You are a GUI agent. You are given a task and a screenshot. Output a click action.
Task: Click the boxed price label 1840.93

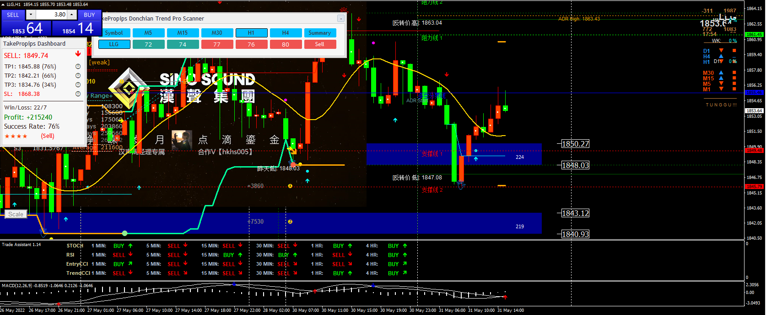tap(575, 234)
